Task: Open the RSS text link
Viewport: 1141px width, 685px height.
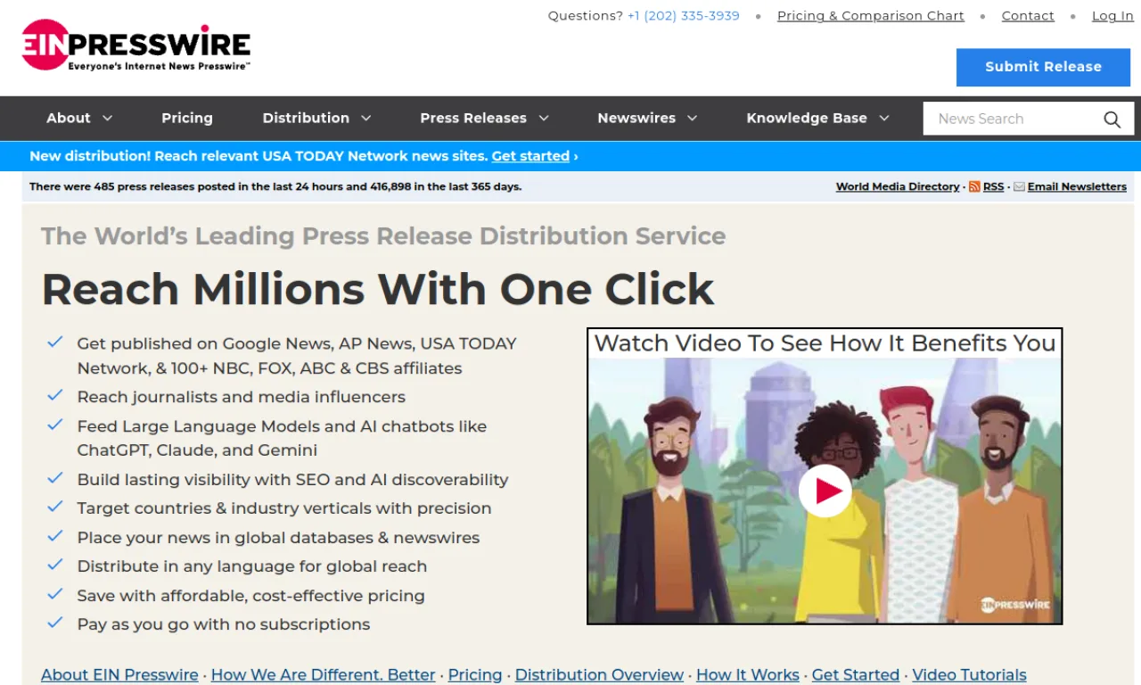Action: (993, 186)
